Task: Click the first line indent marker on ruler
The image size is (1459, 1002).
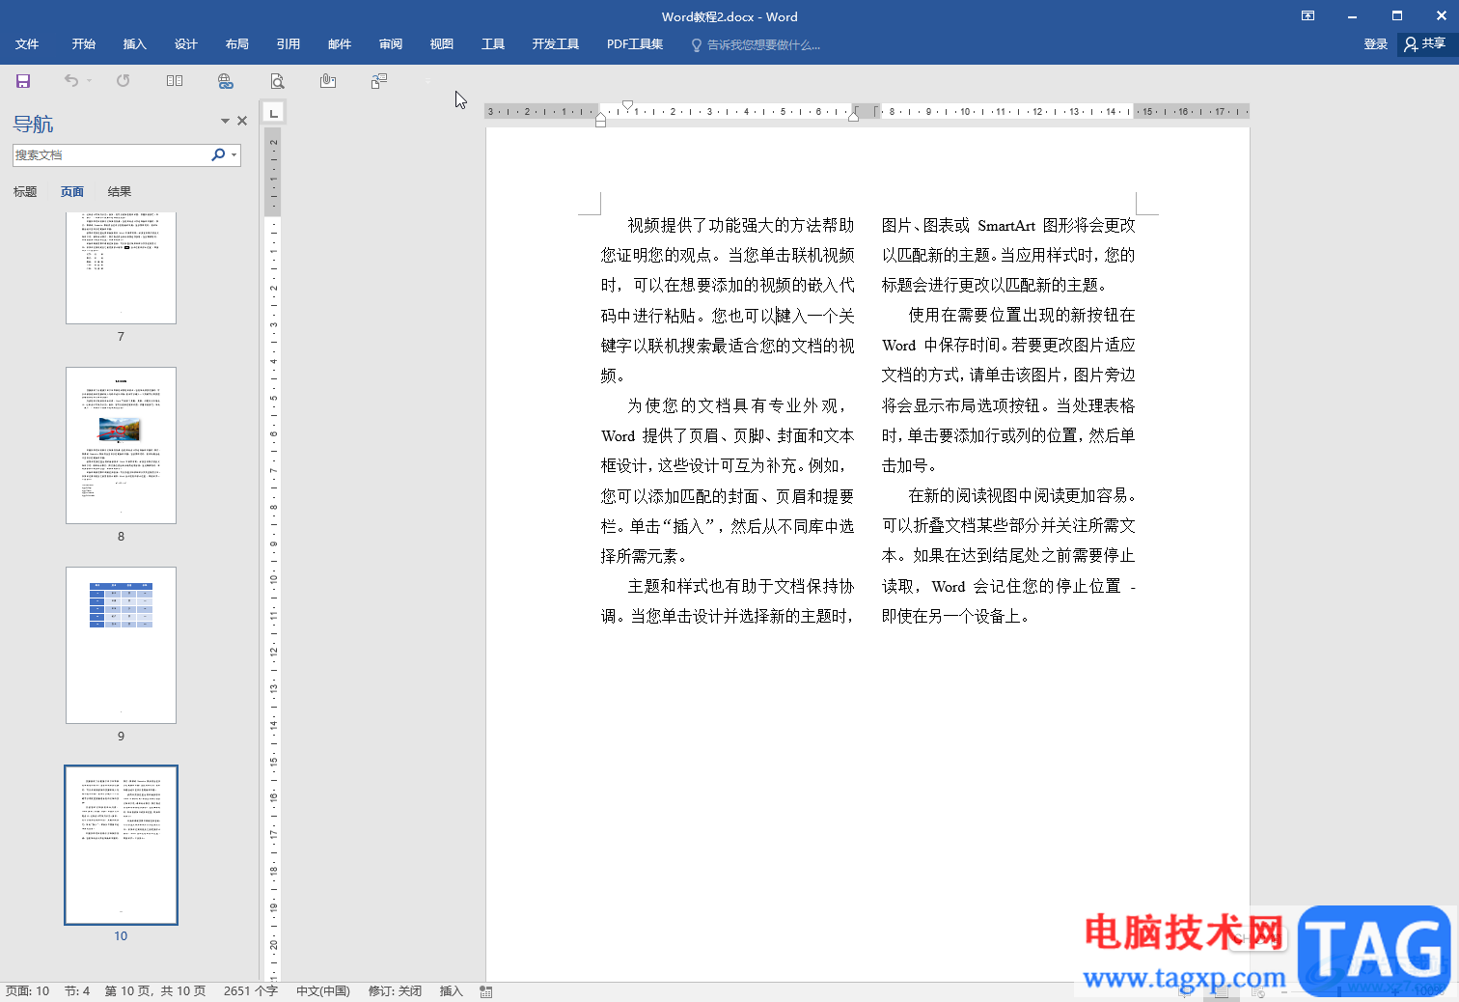Action: [x=628, y=105]
